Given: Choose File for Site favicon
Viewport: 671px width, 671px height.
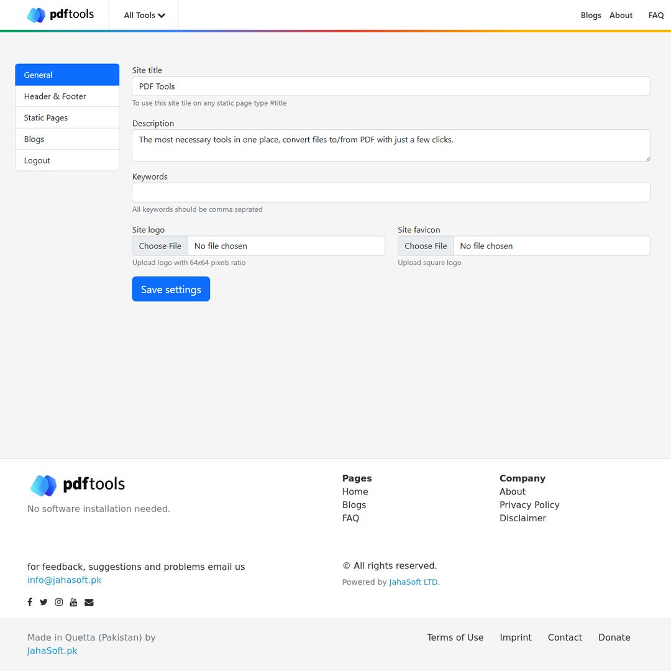Looking at the screenshot, I should pos(426,246).
